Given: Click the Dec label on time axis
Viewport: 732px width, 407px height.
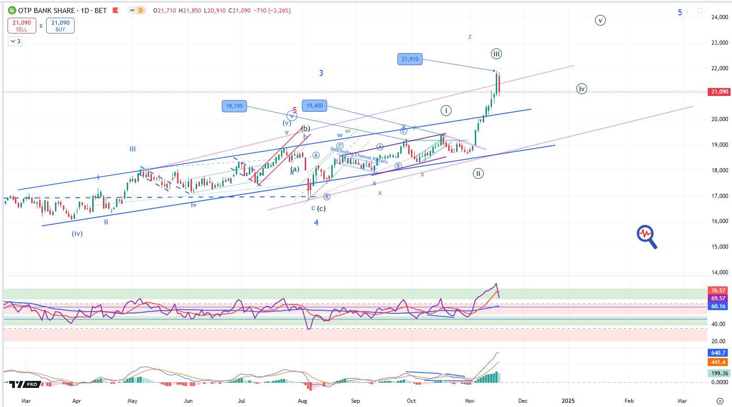Looking at the screenshot, I should pyautogui.click(x=523, y=400).
